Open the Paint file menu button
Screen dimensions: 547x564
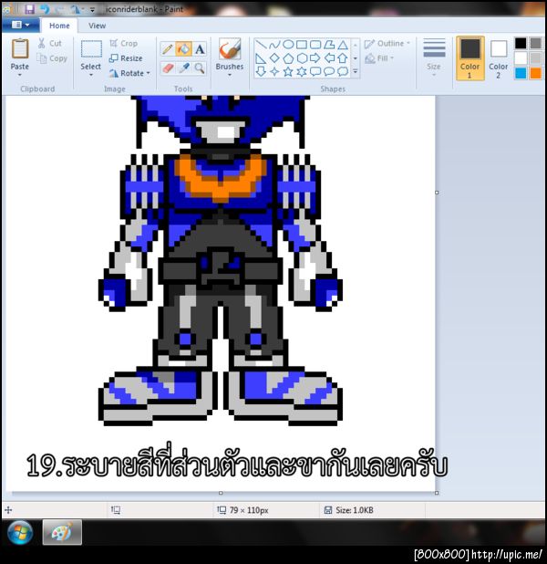point(20,25)
